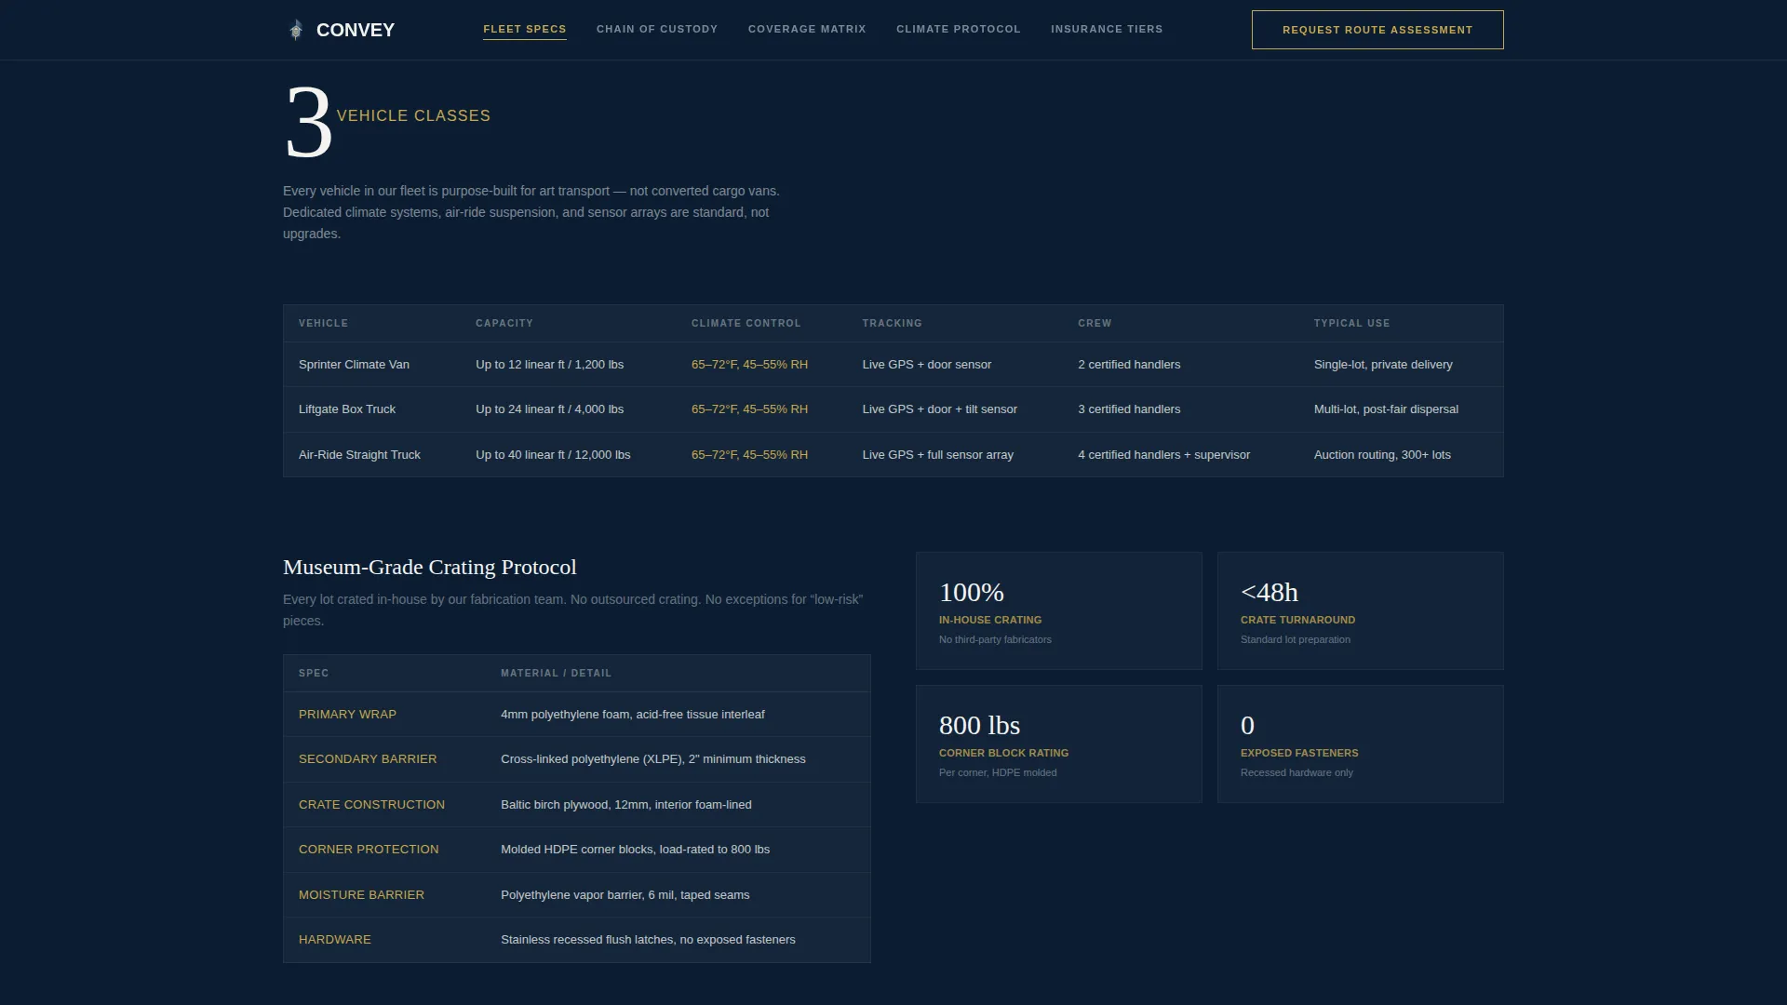Click 'Auction routing, 300+ lots' cell
The image size is (1787, 1005).
[1382, 455]
